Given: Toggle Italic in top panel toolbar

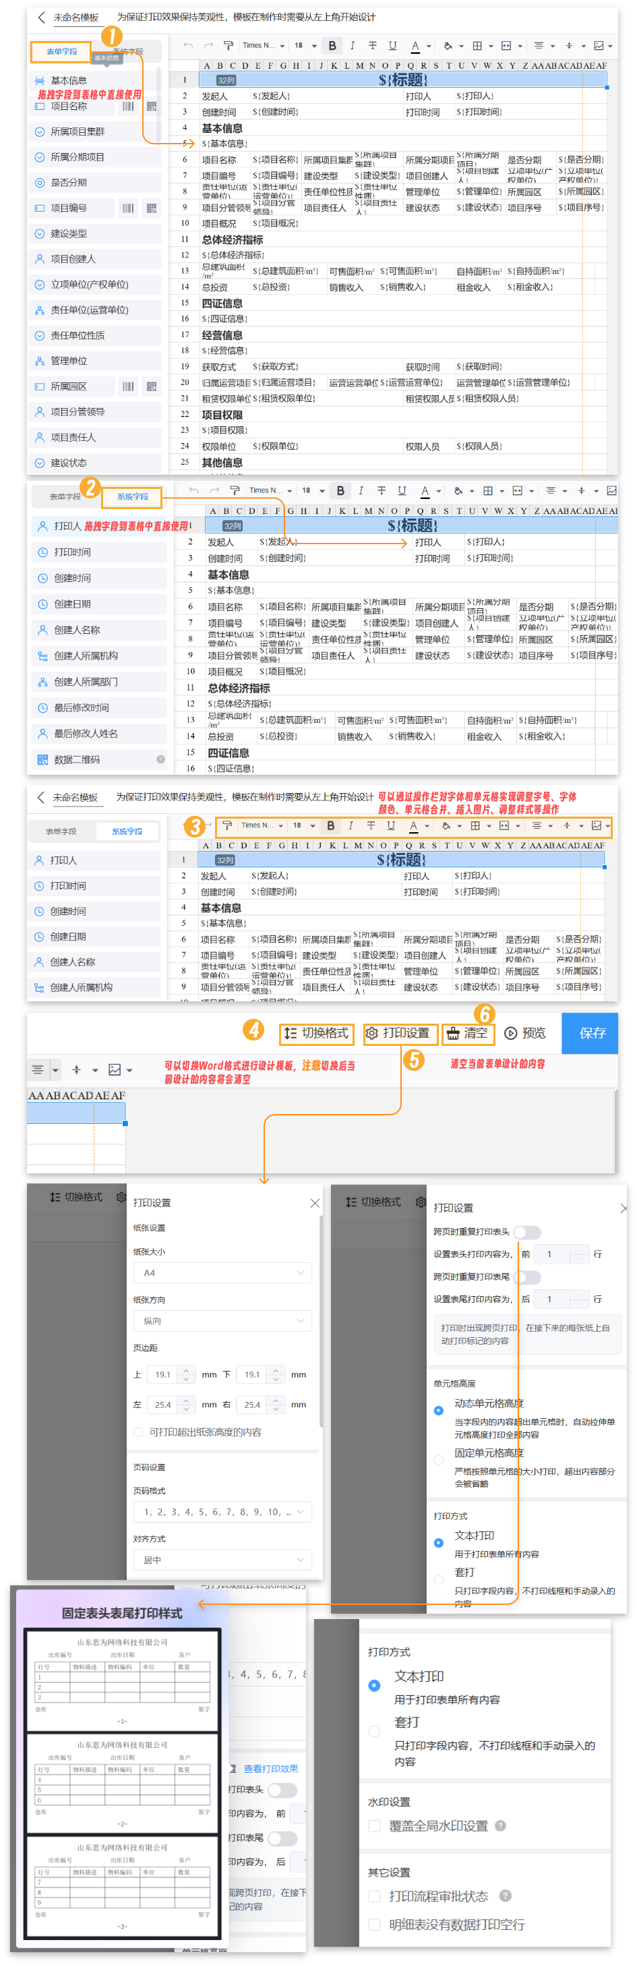Looking at the screenshot, I should (x=352, y=46).
